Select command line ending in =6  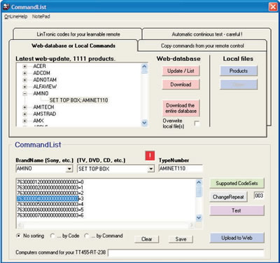tap(50, 215)
